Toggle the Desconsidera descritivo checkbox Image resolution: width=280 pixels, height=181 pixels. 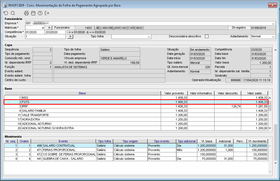207,37
